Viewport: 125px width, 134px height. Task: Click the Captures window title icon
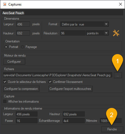point(5,4)
